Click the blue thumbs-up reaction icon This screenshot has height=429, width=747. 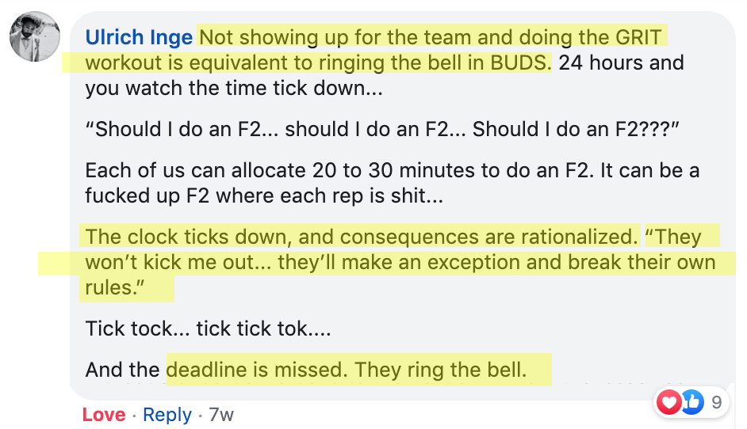click(693, 402)
